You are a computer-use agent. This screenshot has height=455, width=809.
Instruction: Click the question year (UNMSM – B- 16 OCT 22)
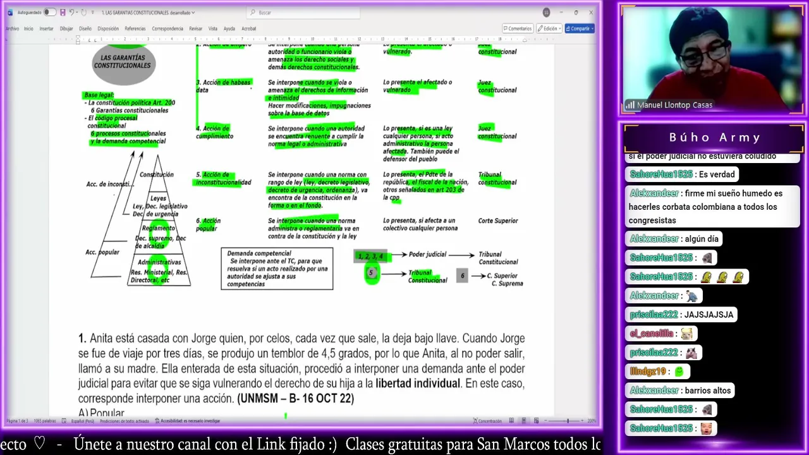(296, 399)
